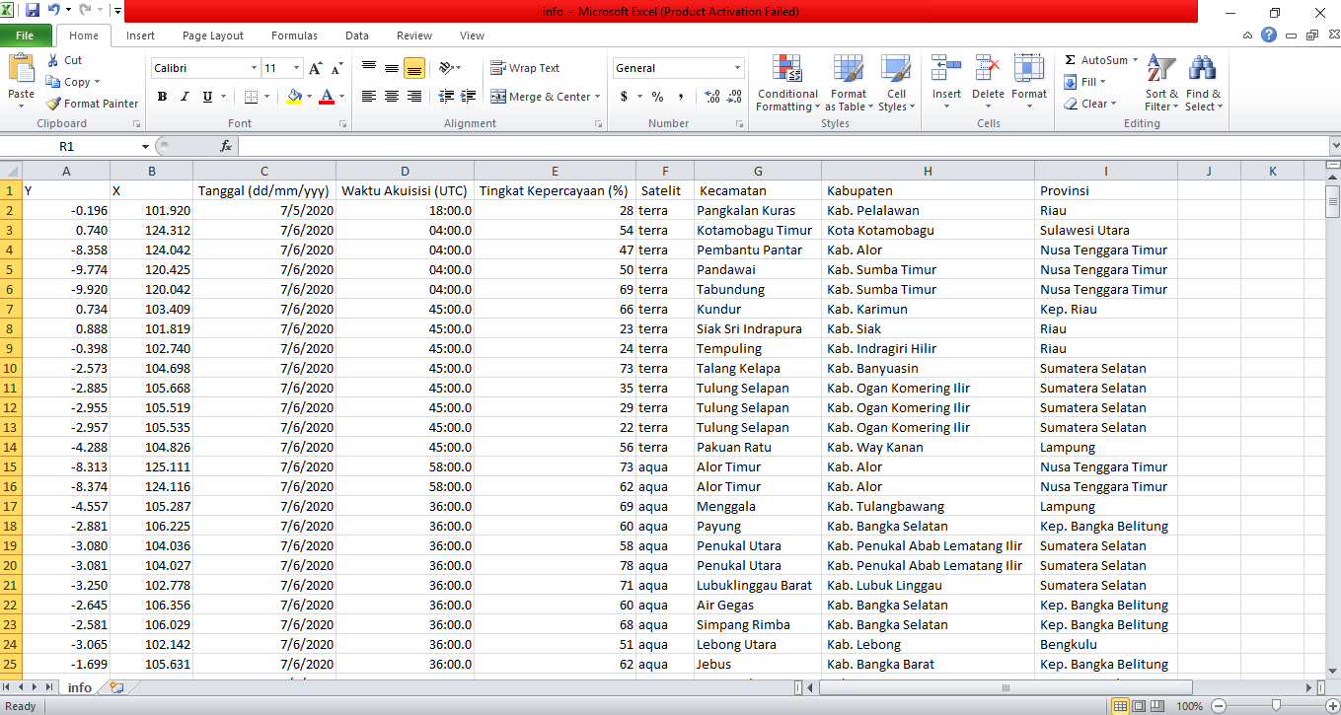Screen dimensions: 1341x715
Task: Undo the last action
Action: coord(53,11)
